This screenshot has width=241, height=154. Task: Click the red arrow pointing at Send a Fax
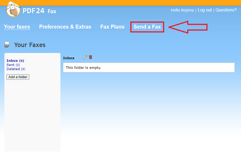[188, 27]
